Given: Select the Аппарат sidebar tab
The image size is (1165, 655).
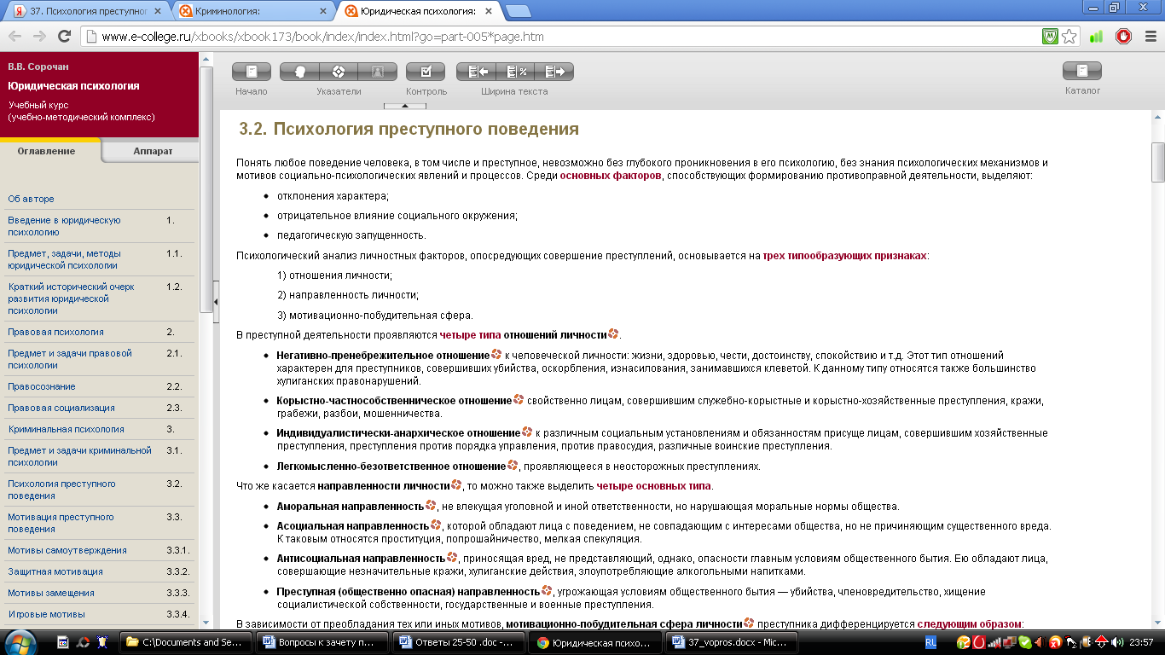Looking at the screenshot, I should (x=153, y=151).
